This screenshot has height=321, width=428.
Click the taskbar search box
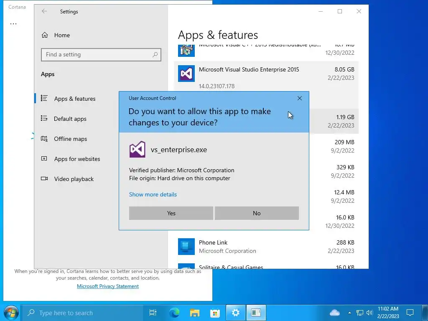pyautogui.click(x=82, y=313)
